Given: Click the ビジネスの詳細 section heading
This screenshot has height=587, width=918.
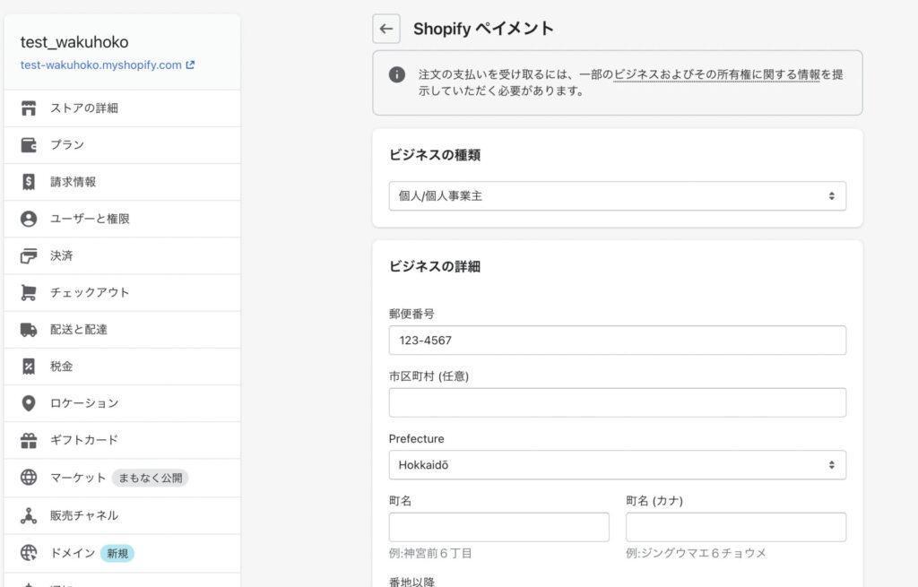Looking at the screenshot, I should coord(435,267).
